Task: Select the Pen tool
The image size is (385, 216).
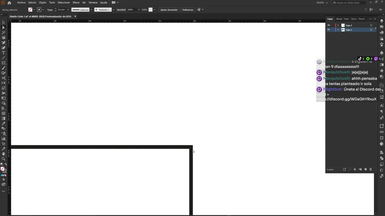Action: [4, 43]
